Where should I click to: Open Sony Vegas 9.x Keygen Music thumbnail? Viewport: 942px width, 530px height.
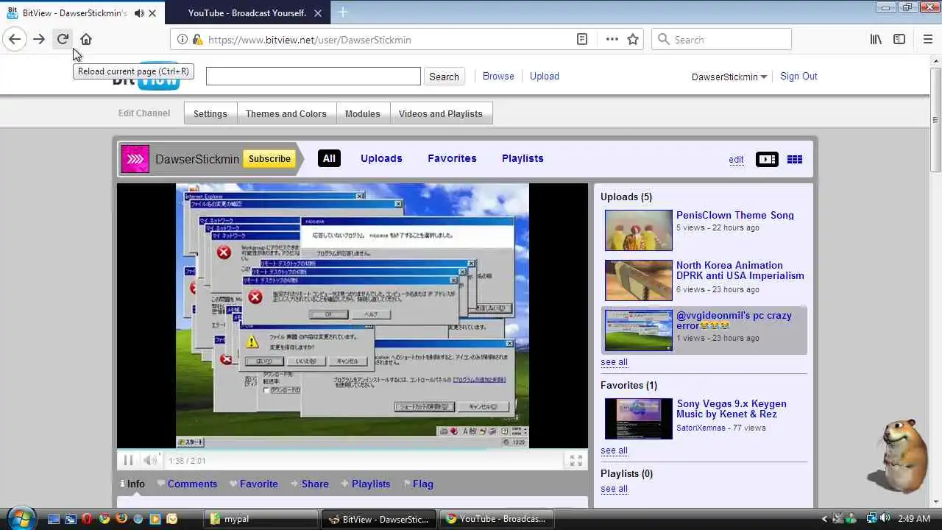(639, 419)
